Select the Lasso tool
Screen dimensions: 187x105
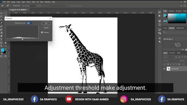[1, 16]
